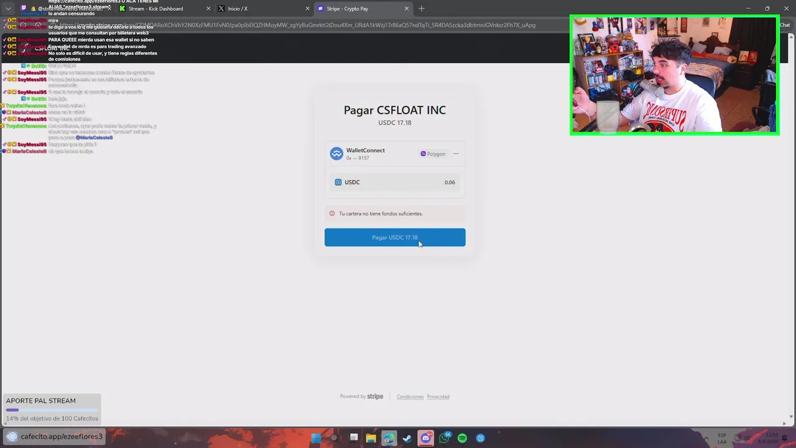Open File Explorer from the taskbar

pyautogui.click(x=371, y=438)
